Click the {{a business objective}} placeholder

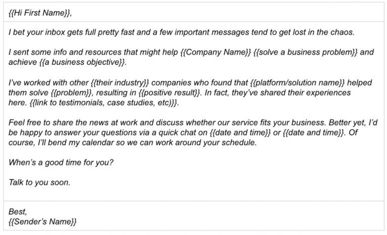pos(82,62)
